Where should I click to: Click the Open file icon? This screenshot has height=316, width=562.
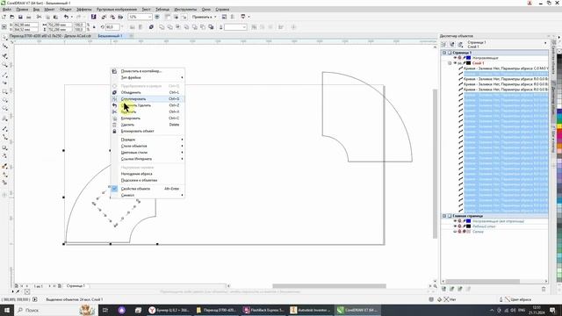(11, 17)
